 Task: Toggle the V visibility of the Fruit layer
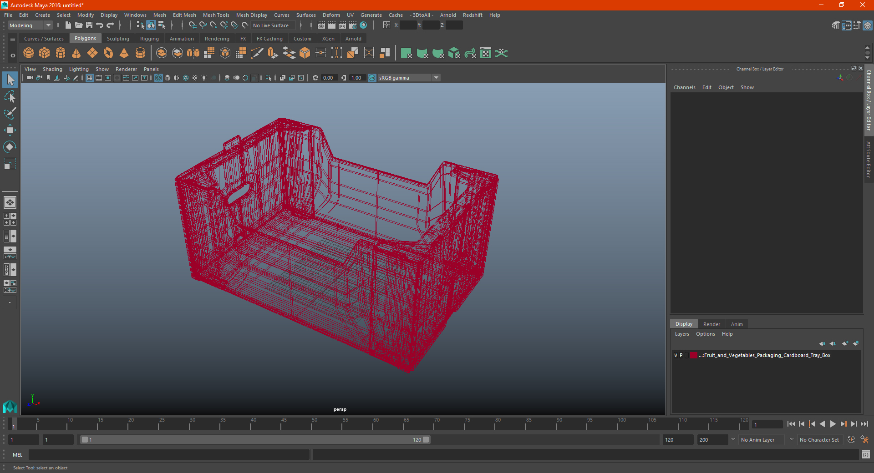pos(676,355)
